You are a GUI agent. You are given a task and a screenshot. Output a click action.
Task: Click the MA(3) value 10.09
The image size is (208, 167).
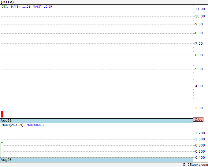(x=48, y=7)
